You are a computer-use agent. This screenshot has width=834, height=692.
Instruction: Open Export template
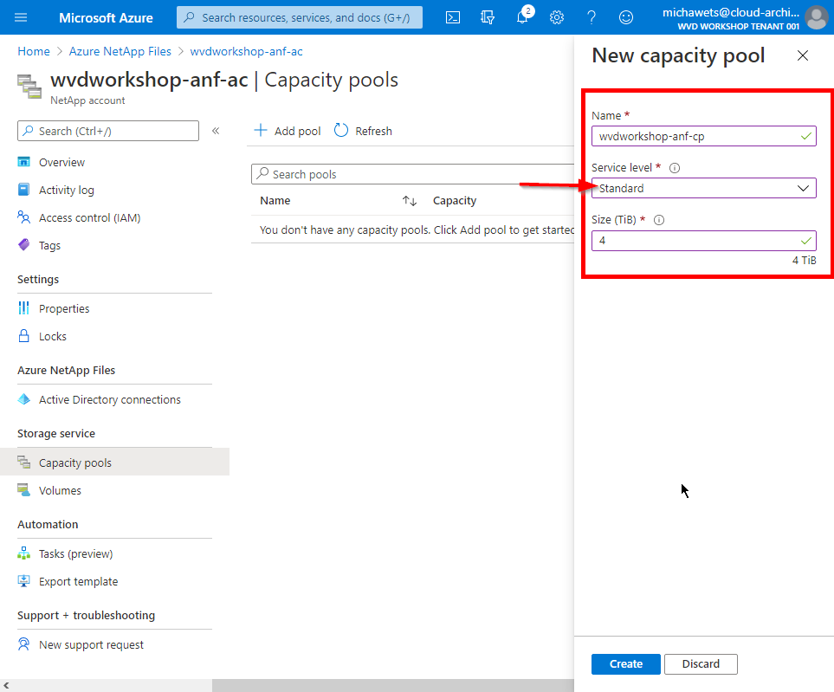pyautogui.click(x=78, y=581)
